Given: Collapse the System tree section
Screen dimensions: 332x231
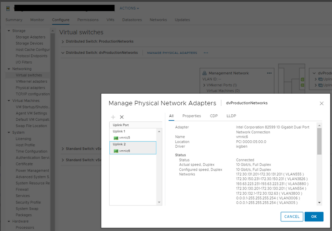Looking at the screenshot, I should click(9, 133).
